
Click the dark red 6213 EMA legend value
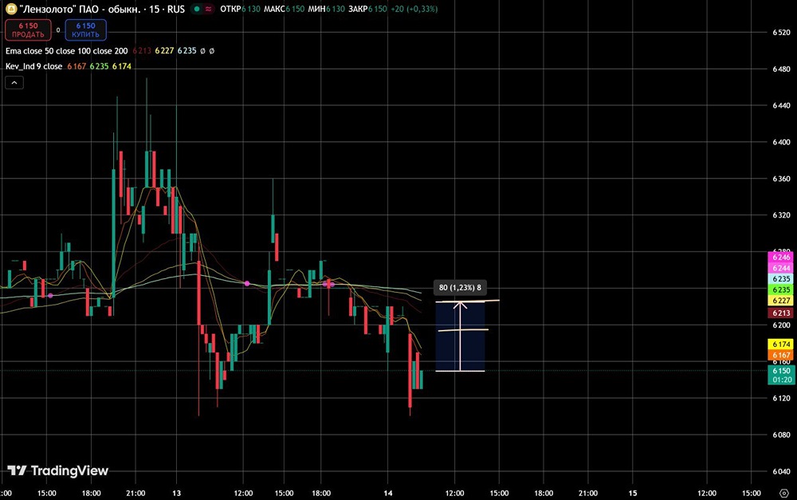[x=142, y=51]
